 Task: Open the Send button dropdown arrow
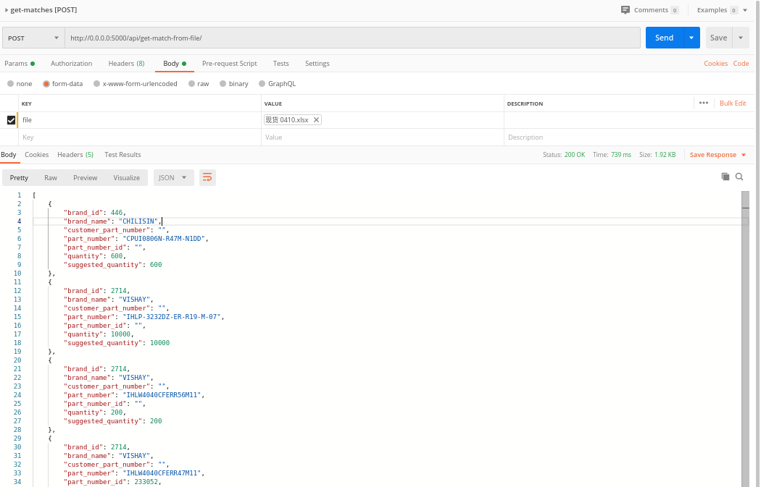[x=691, y=38]
